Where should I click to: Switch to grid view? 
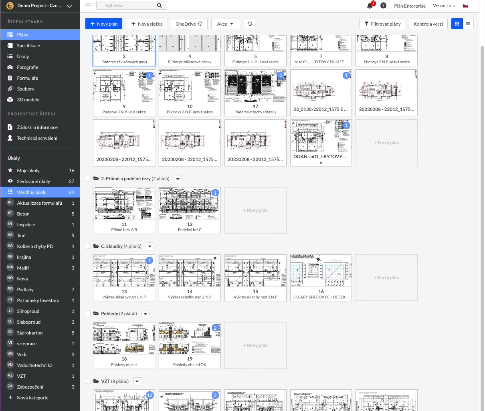pyautogui.click(x=457, y=24)
